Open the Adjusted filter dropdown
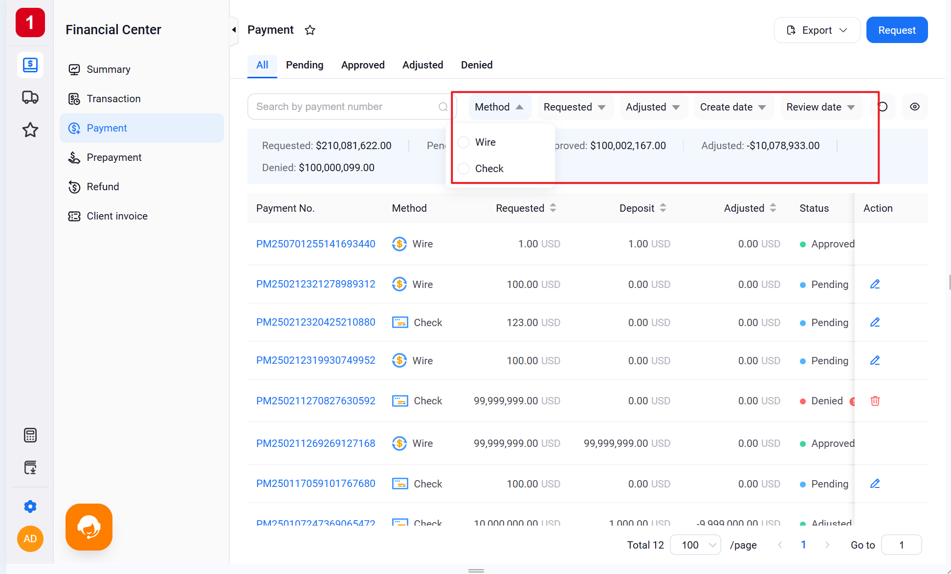Screen dimensions: 951x574 tap(653, 107)
